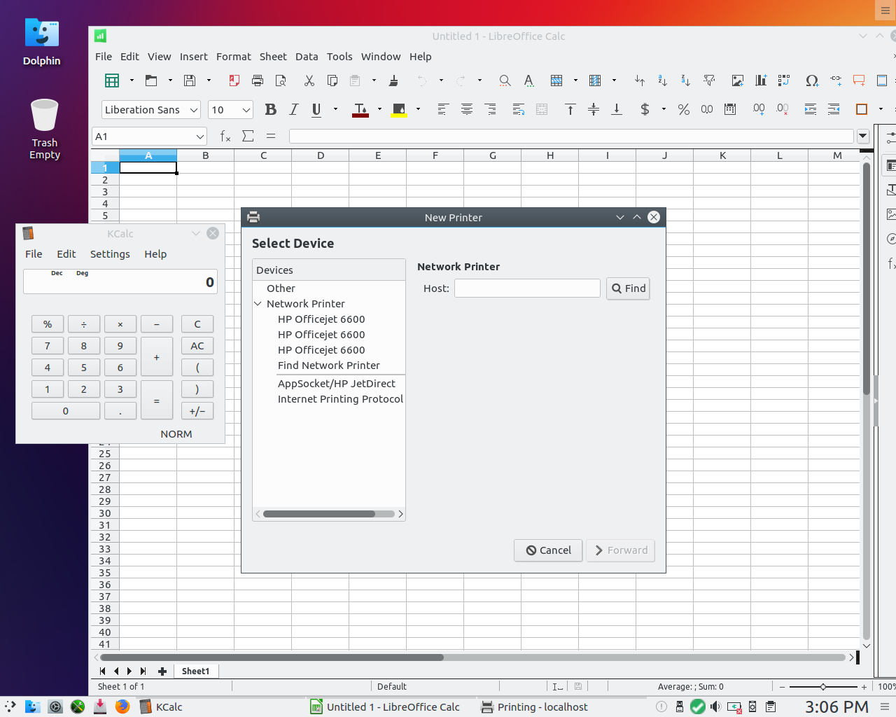Click the Save document icon in Calc

click(x=189, y=81)
